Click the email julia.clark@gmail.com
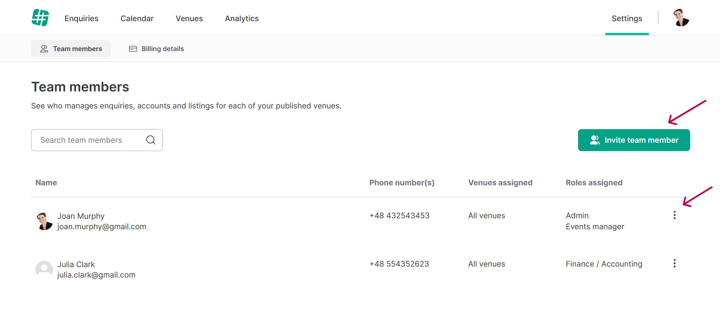The width and height of the screenshot is (720, 322). (96, 275)
